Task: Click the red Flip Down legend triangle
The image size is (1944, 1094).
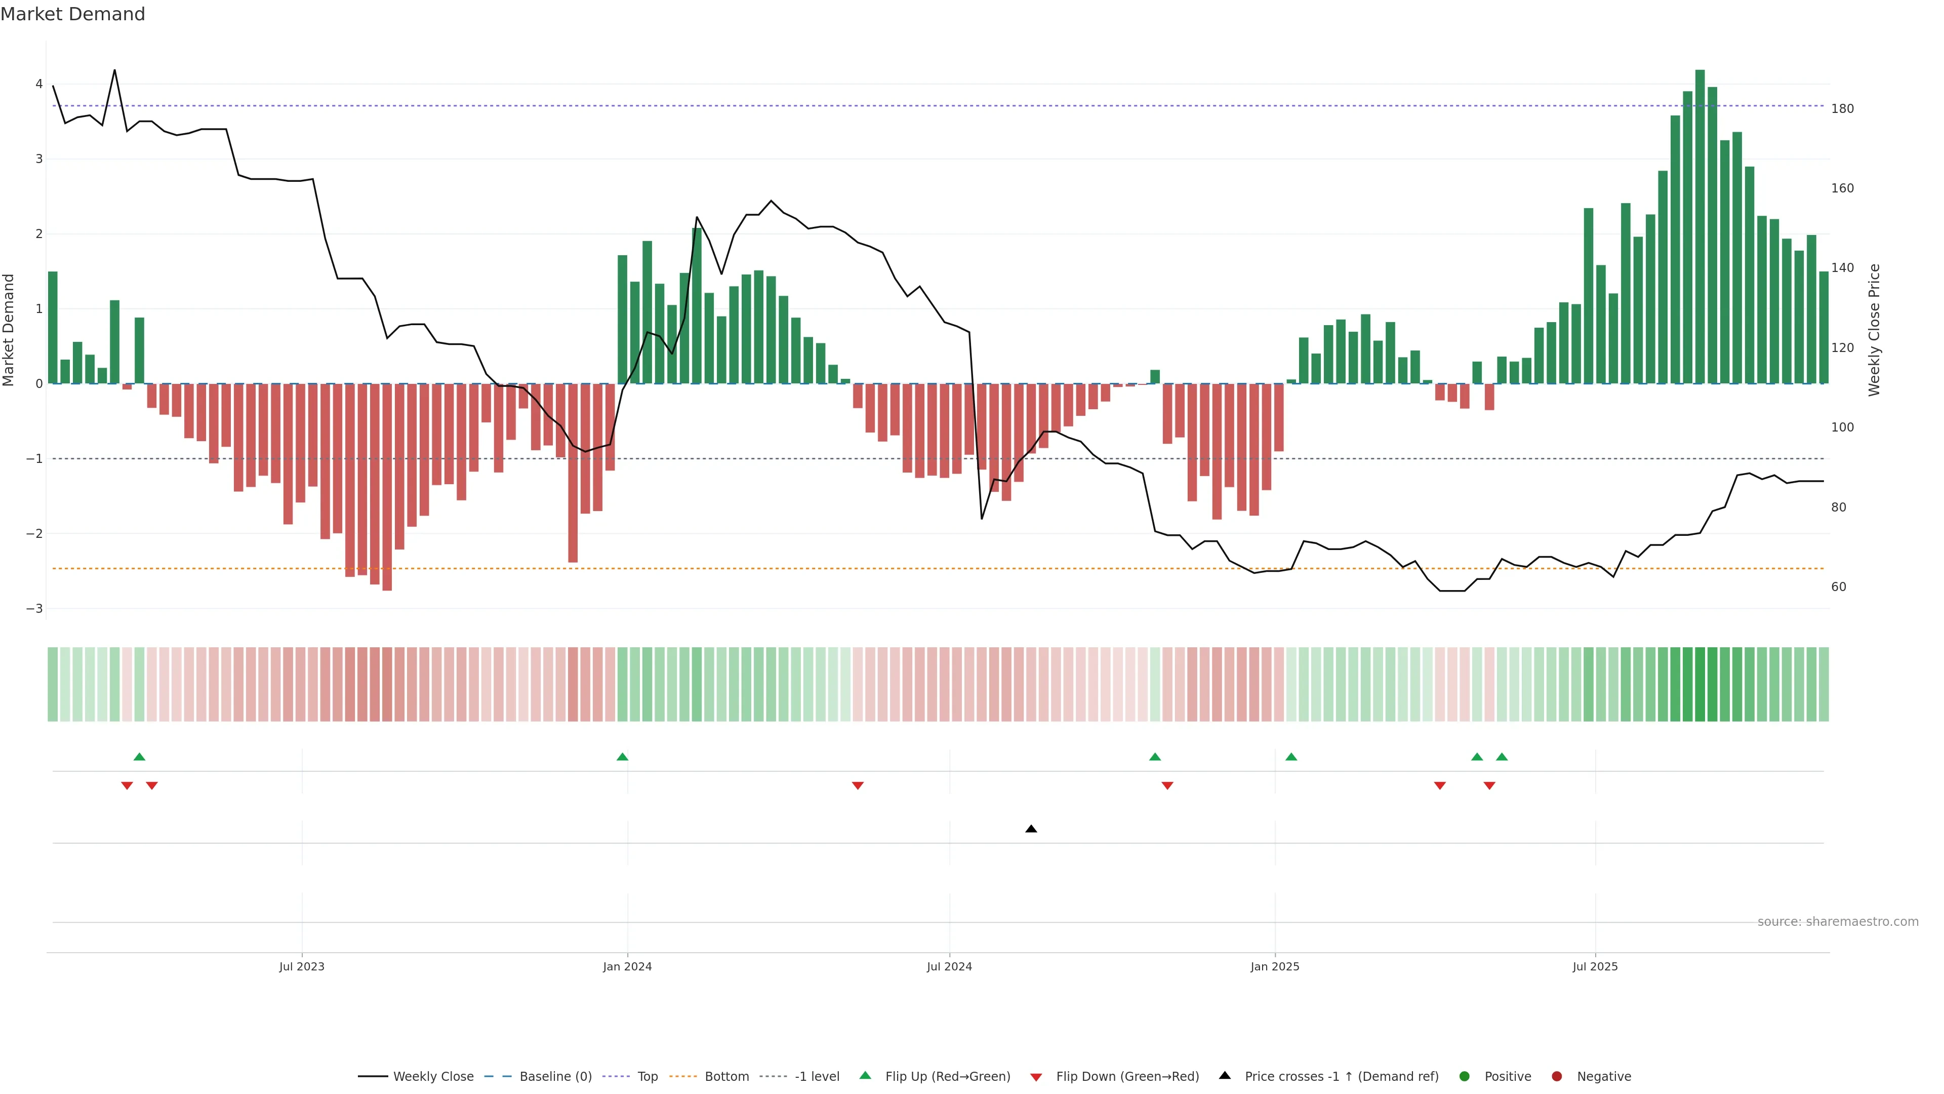Action: (1035, 1077)
